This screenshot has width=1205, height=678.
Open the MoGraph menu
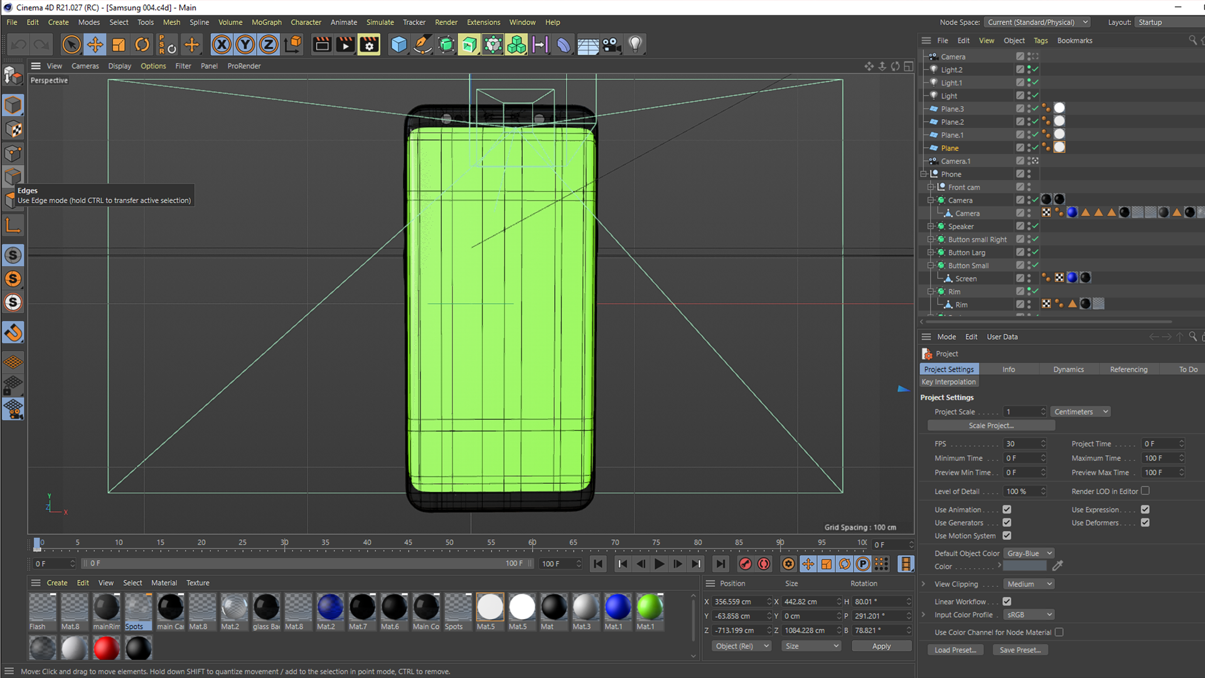[266, 22]
